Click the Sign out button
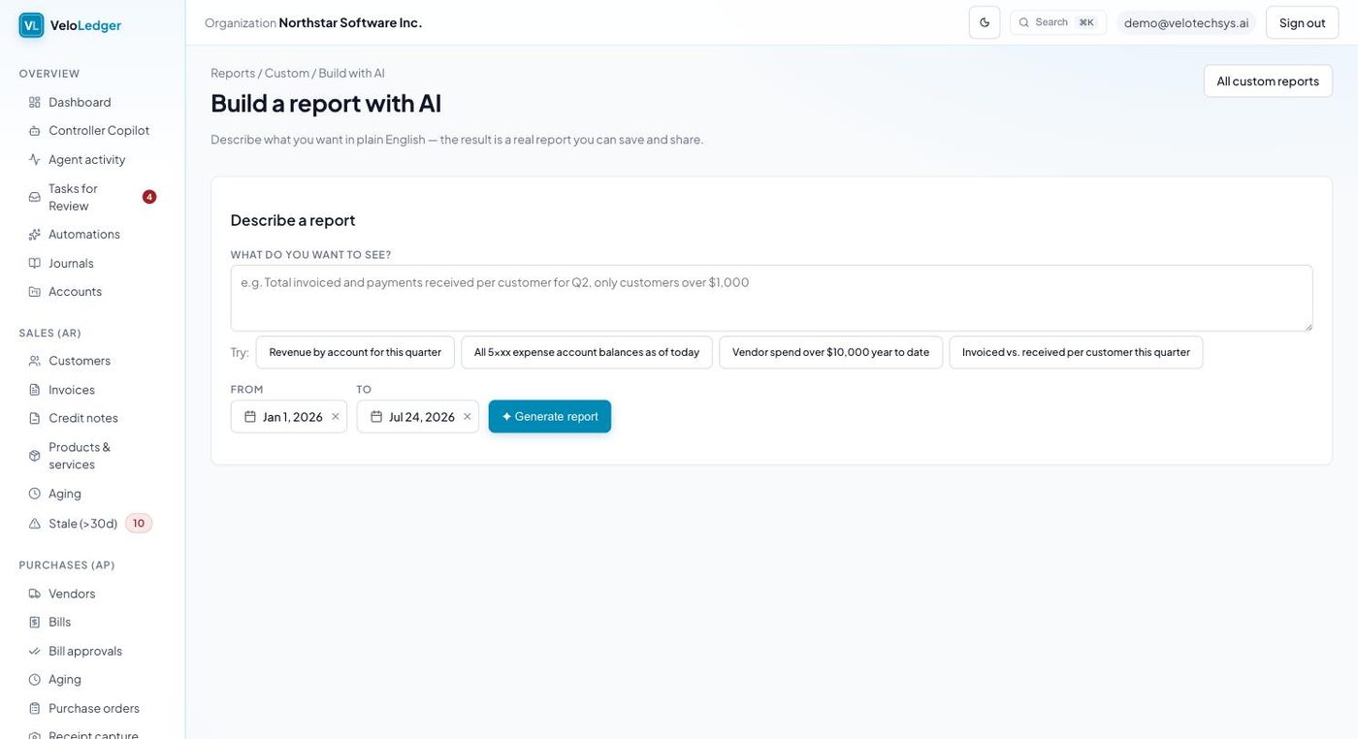Screen dimensions: 1358x739 [x=1302, y=22]
